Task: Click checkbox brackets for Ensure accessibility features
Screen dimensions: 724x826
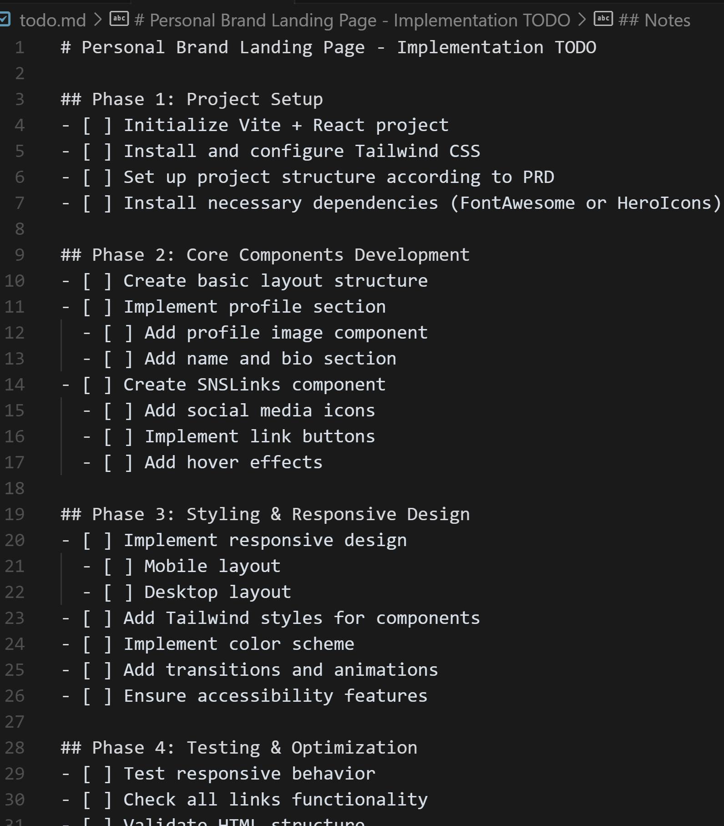Action: [97, 696]
